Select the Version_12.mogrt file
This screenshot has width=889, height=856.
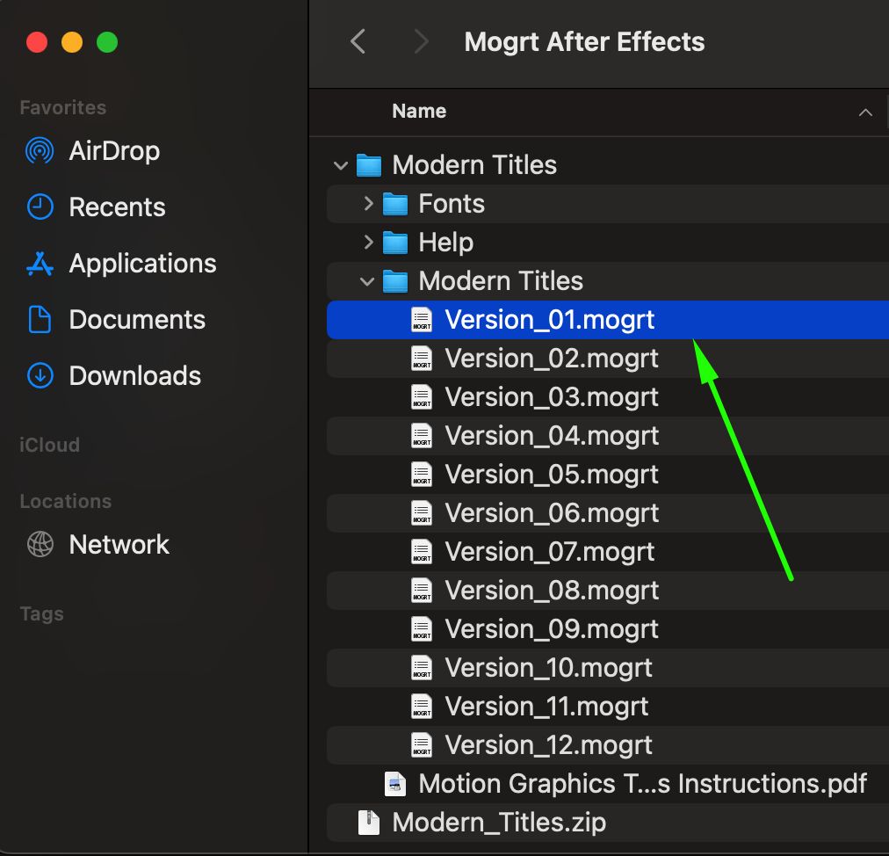tap(548, 745)
